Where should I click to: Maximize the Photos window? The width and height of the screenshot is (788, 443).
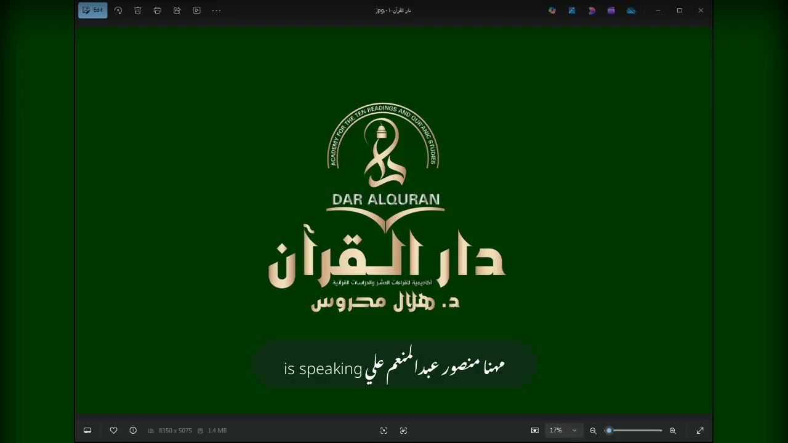(x=680, y=10)
